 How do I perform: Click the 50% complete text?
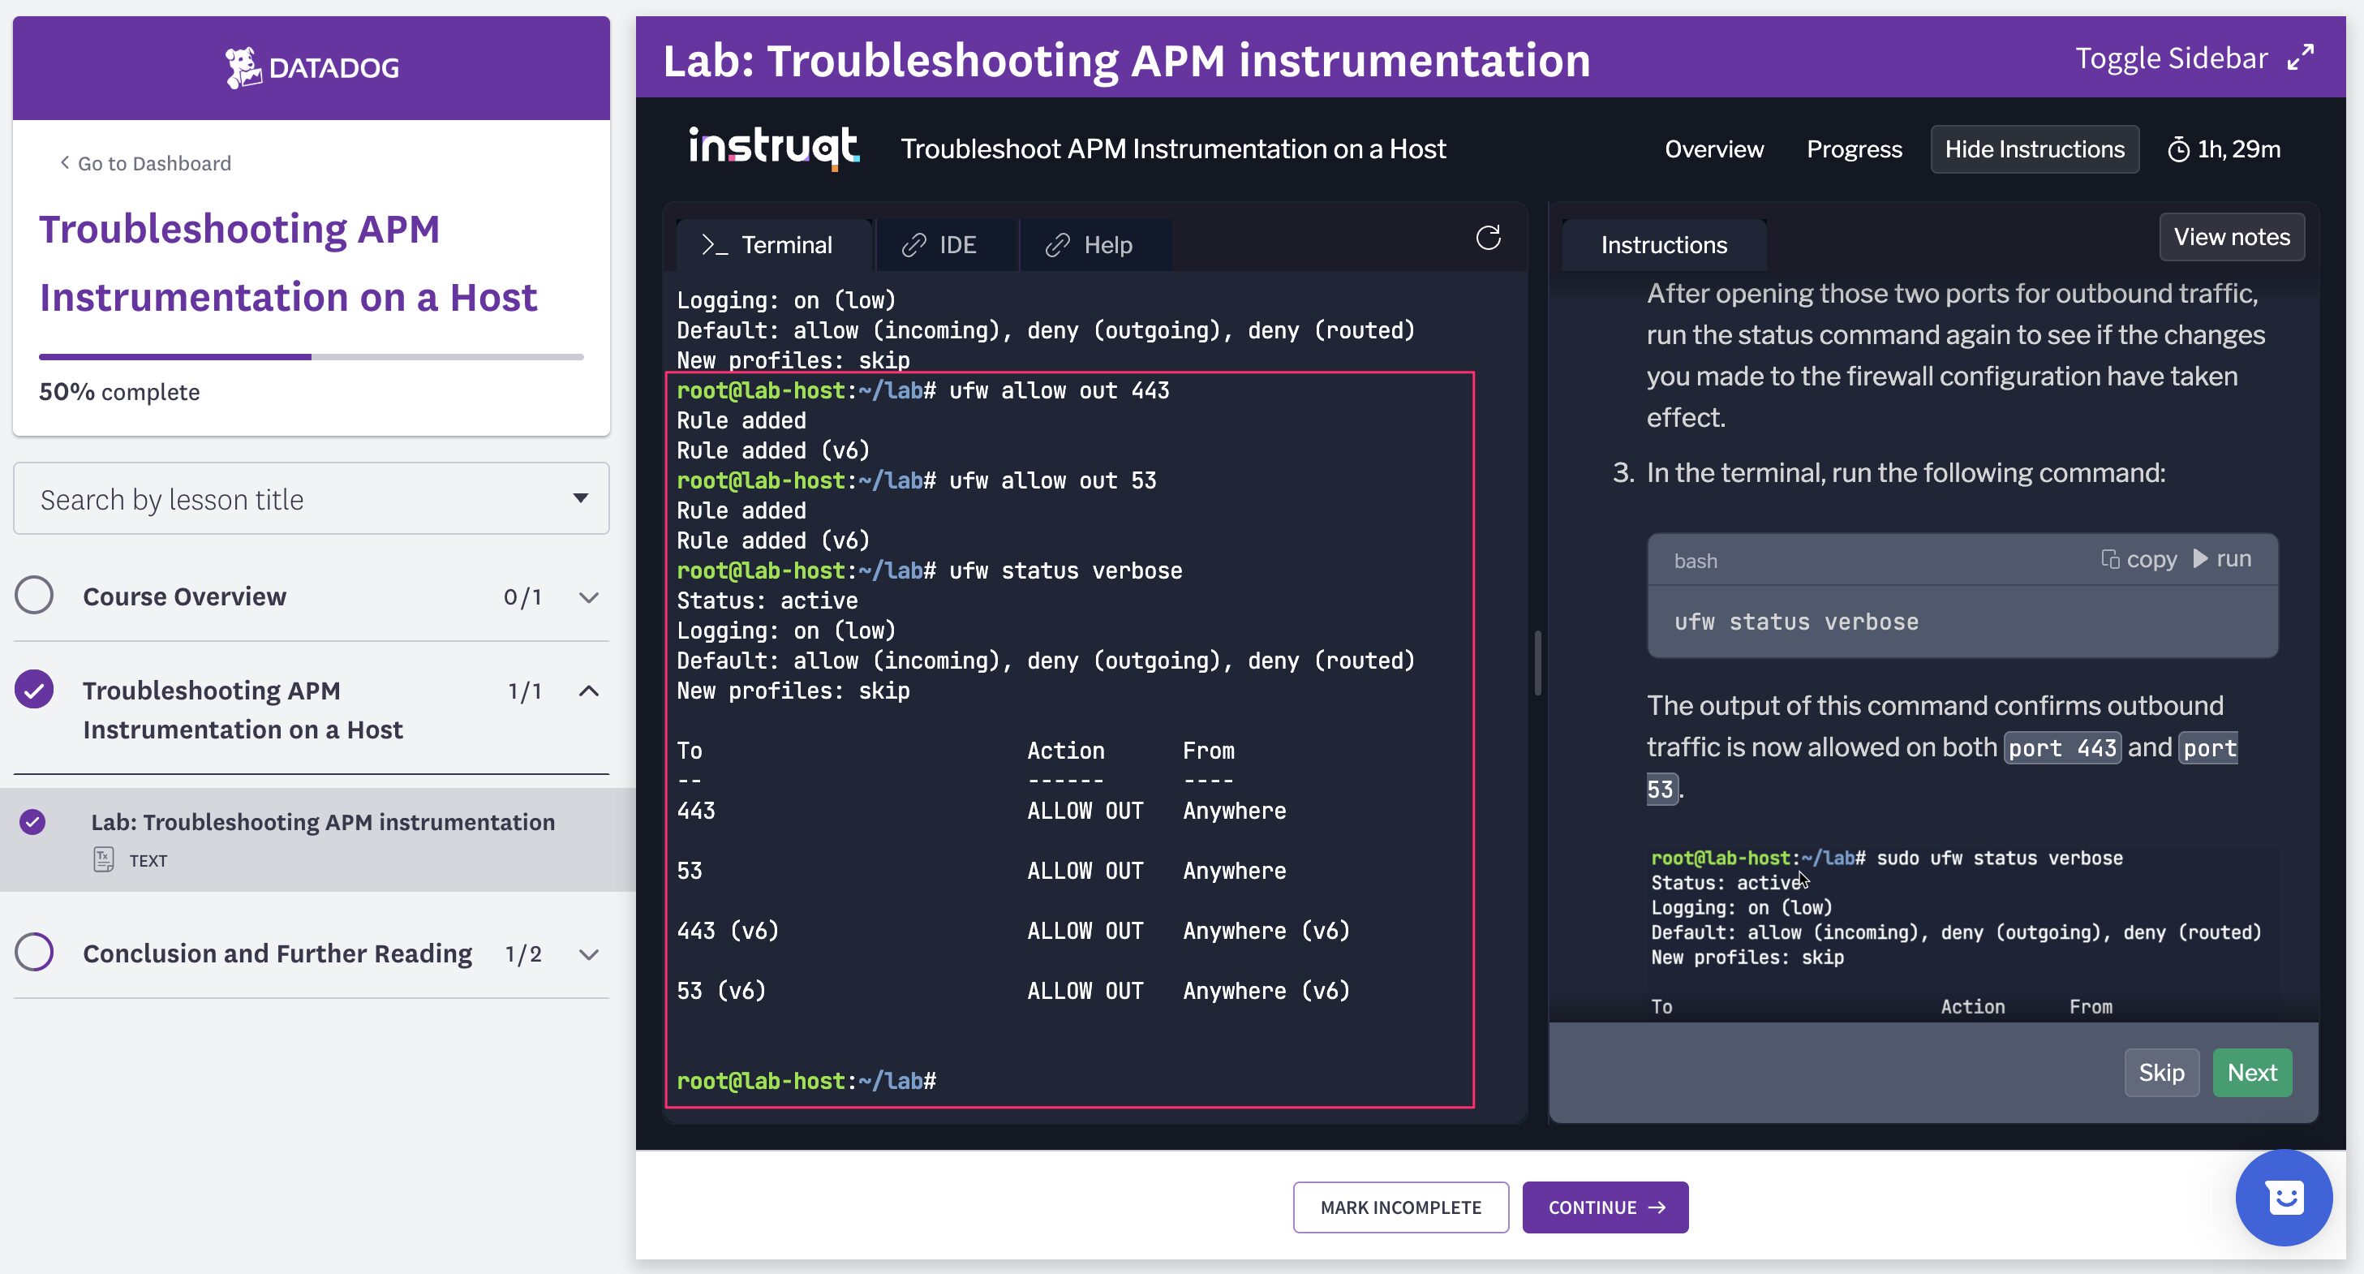tap(119, 392)
